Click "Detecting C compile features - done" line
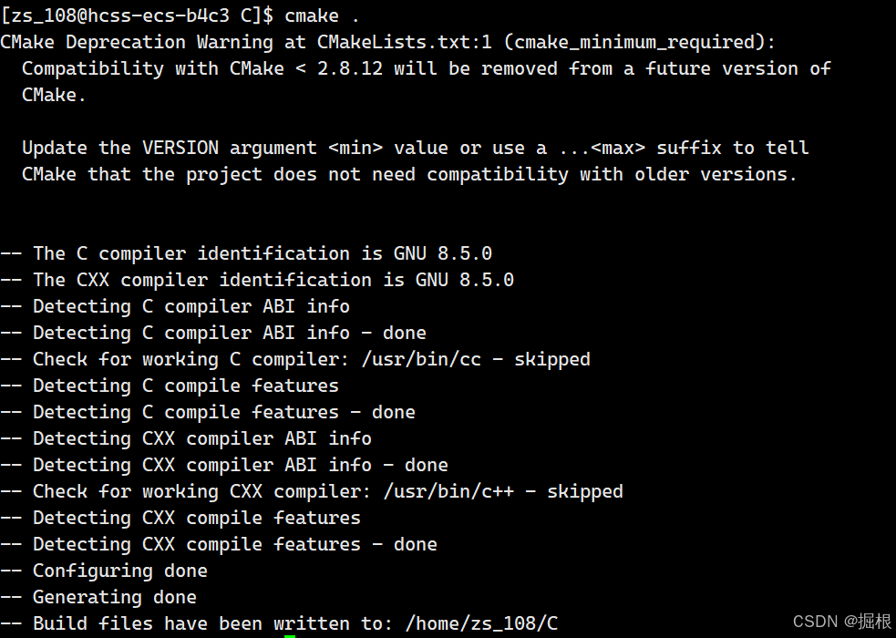Viewport: 896px width, 638px height. point(208,412)
